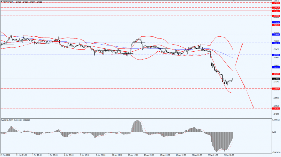Select the 13 Apr 12:00 time label
Image resolution: width=281 pixels, height=157 pixels.
[133, 155]
